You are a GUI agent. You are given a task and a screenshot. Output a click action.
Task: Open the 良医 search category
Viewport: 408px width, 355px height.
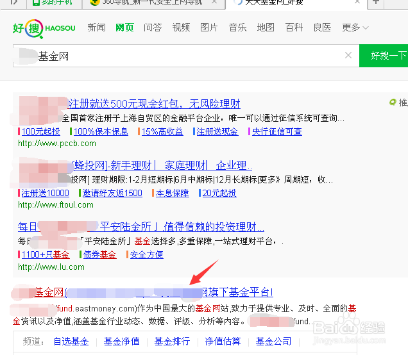coord(322,28)
